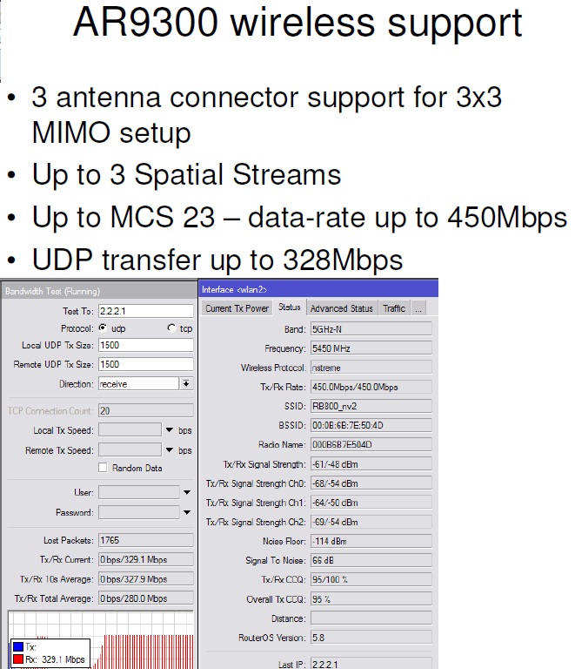575x669 pixels.
Task: Click the Test To address field
Action: (x=145, y=311)
